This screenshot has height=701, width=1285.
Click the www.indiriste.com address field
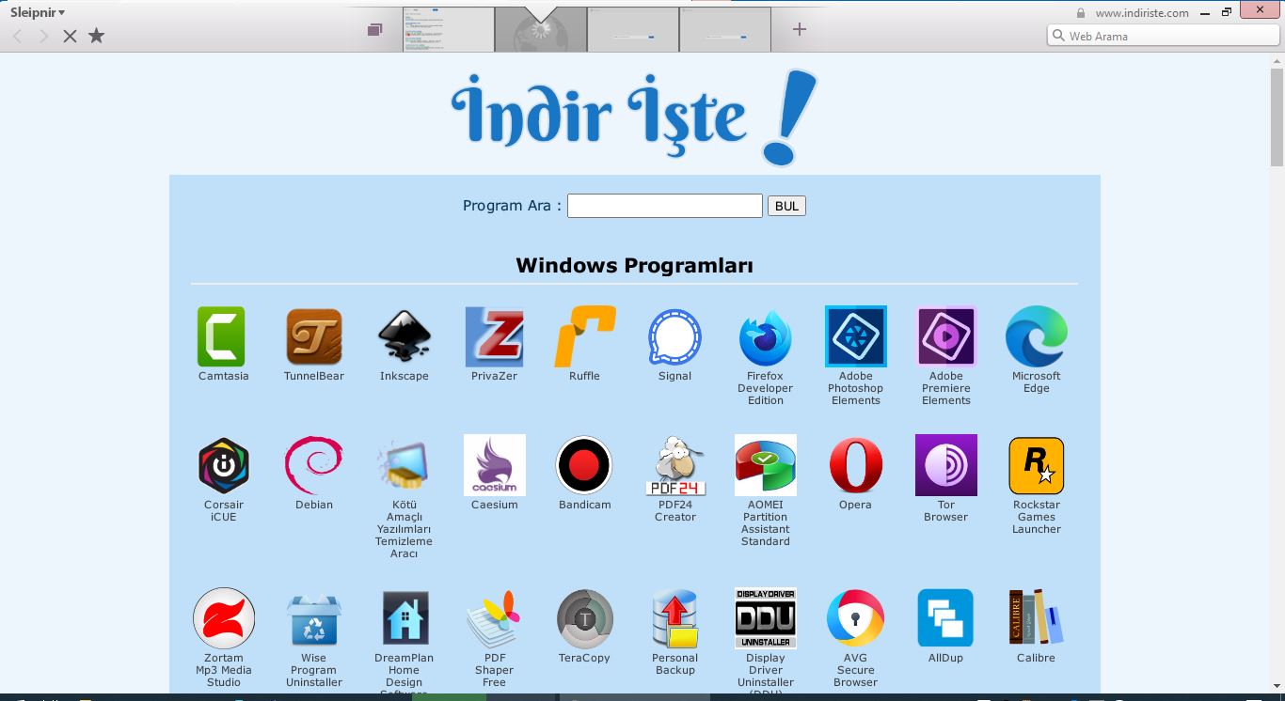coord(1142,13)
